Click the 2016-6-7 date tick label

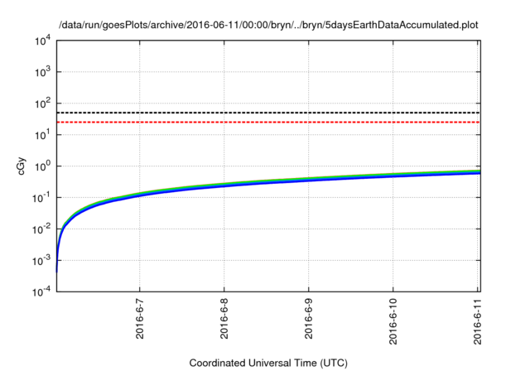(x=140, y=318)
